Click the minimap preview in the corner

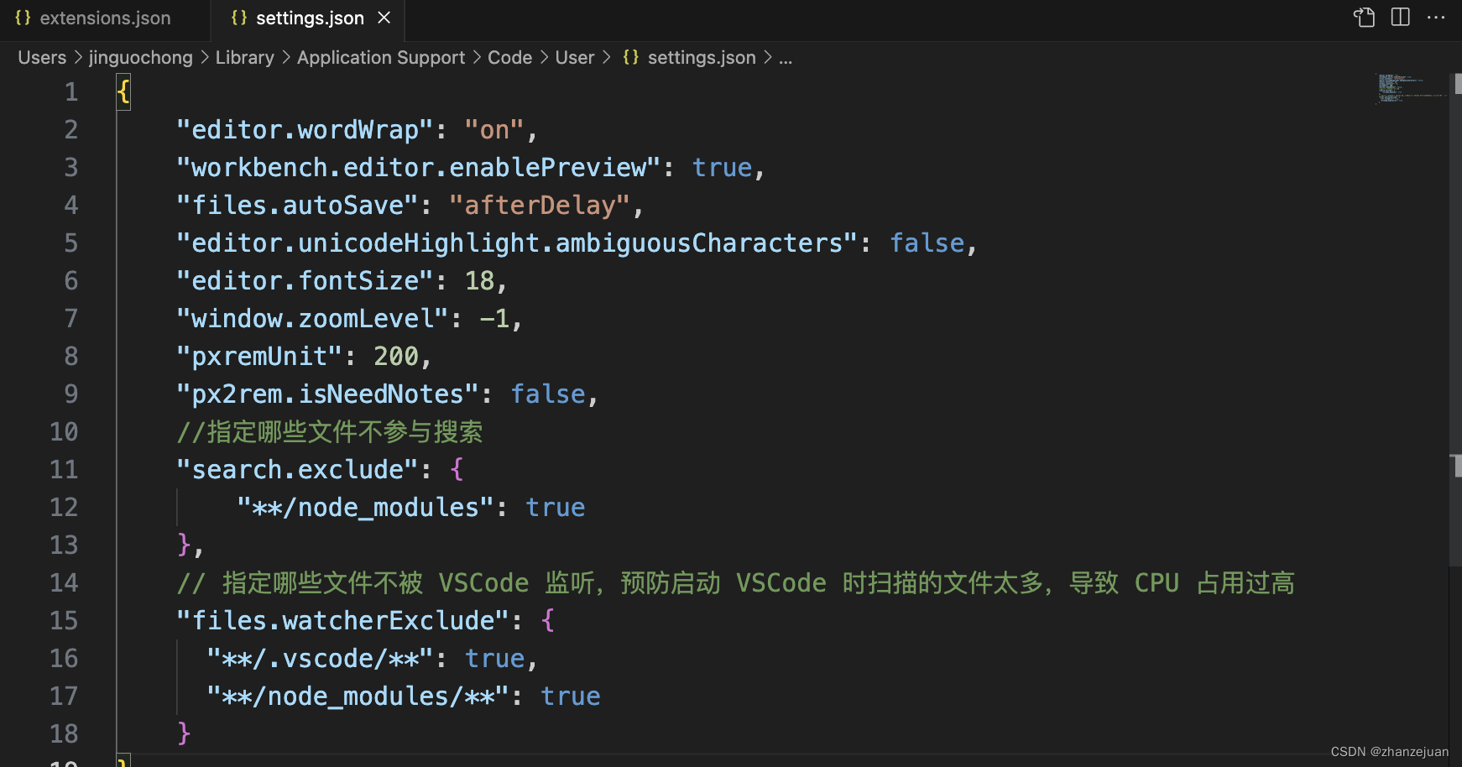[x=1407, y=87]
